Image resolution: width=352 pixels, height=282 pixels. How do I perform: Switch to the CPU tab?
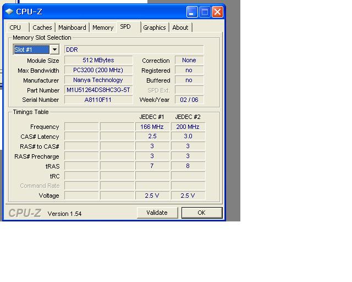(15, 28)
